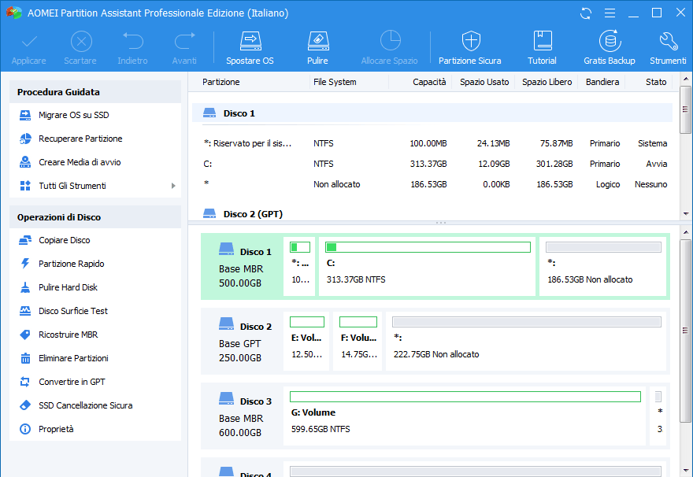Click SSD Cancellazione Sicura link
Image resolution: width=693 pixels, height=477 pixels.
[x=85, y=405]
